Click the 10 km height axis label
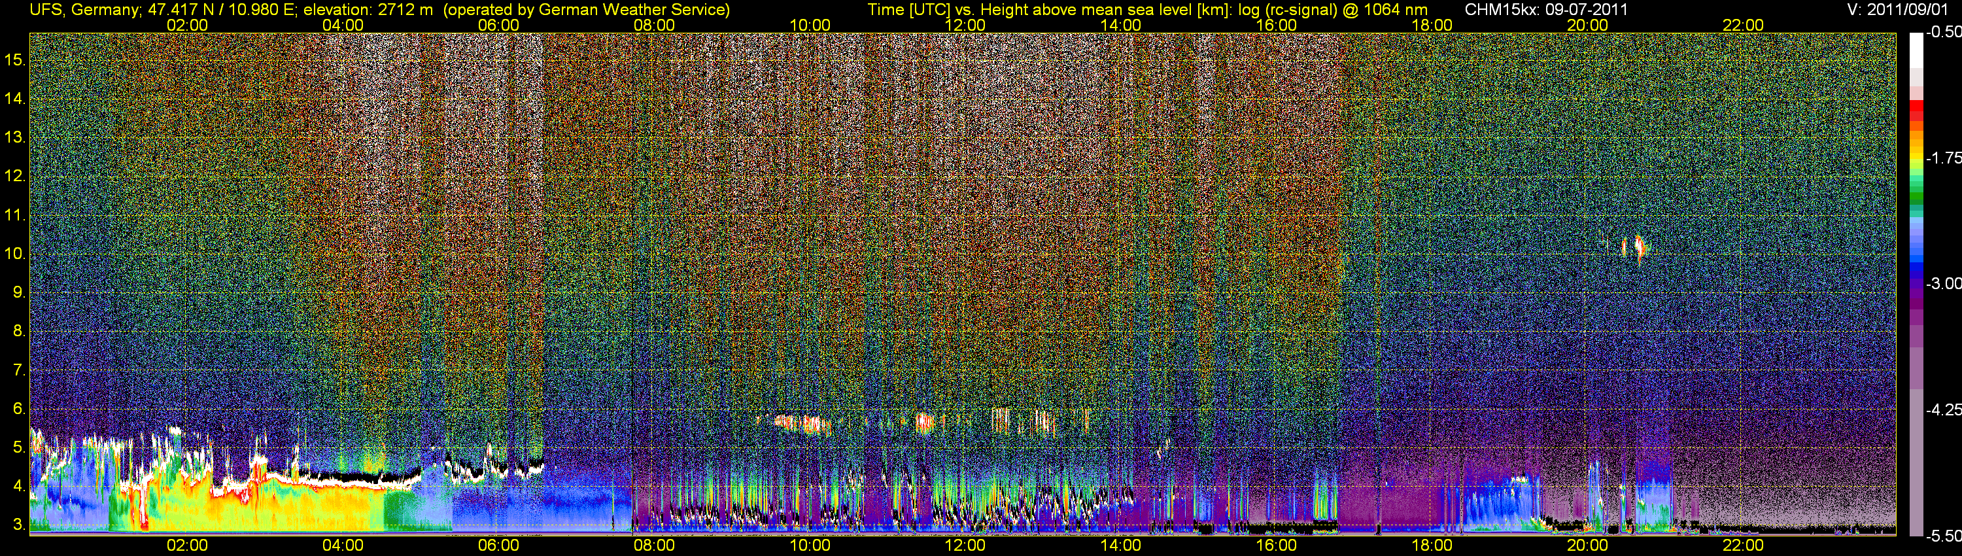Image resolution: width=1962 pixels, height=556 pixels. tap(15, 254)
